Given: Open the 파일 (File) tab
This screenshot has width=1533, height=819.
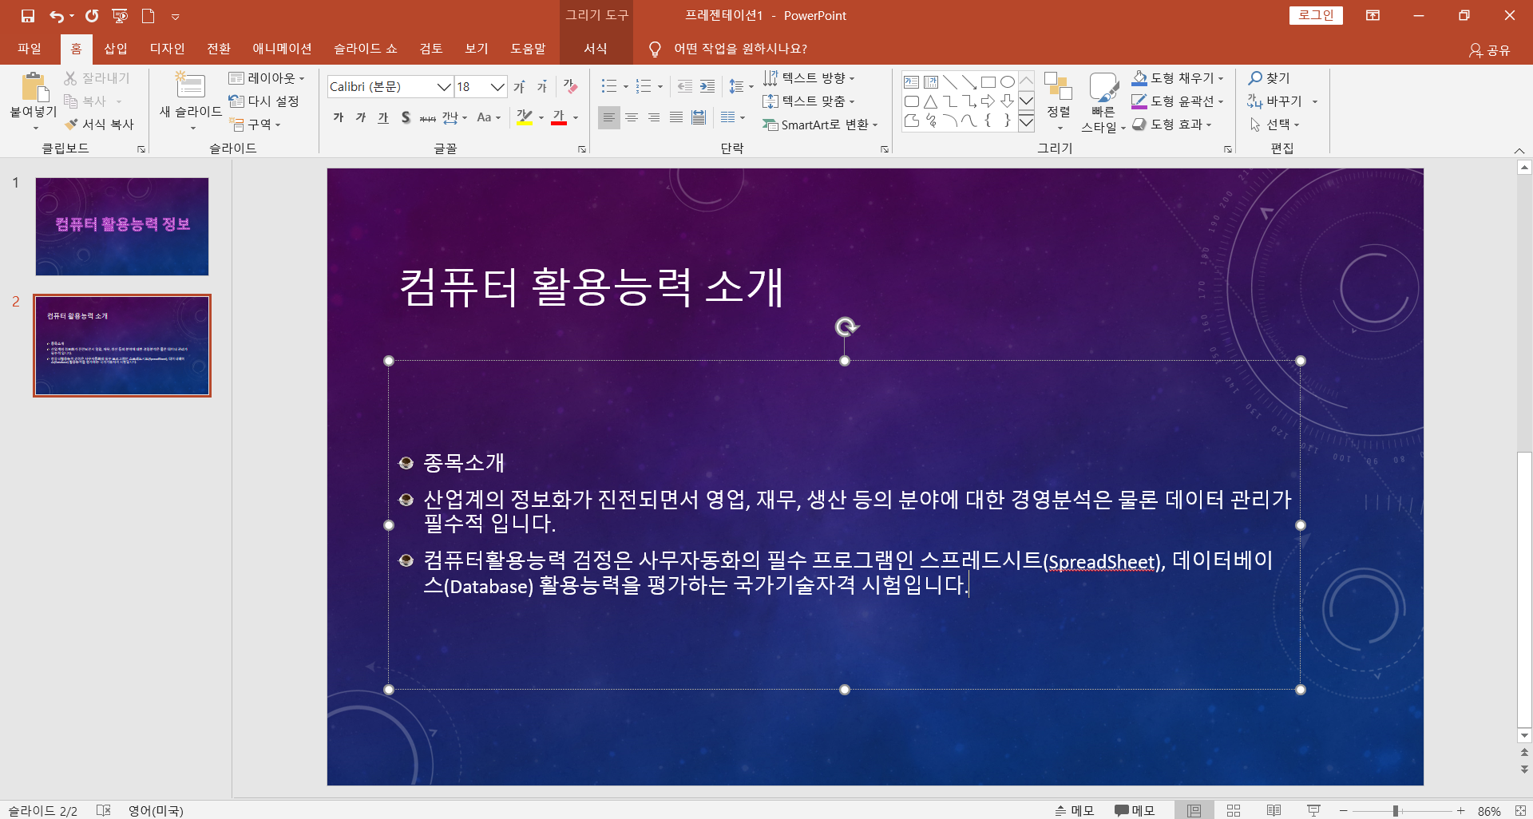Looking at the screenshot, I should (30, 49).
